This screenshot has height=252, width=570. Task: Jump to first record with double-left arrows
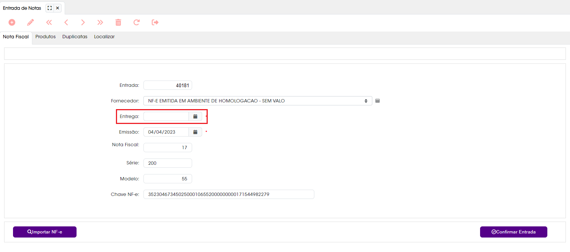pyautogui.click(x=49, y=22)
